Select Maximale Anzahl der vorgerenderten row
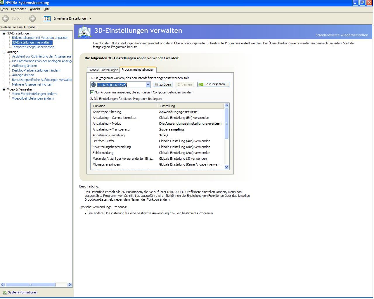The width and height of the screenshot is (374, 299). click(x=157, y=159)
